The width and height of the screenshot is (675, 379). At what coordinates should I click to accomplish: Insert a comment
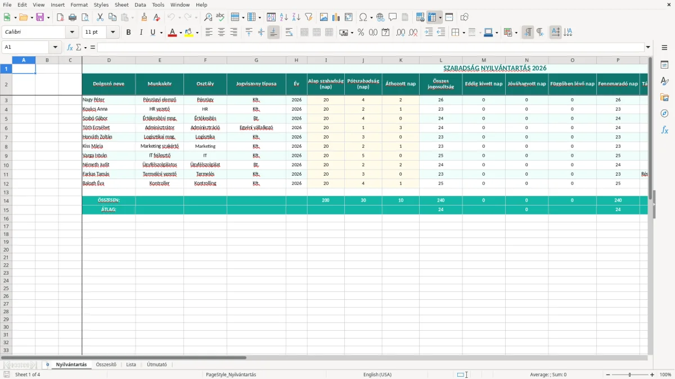(393, 17)
